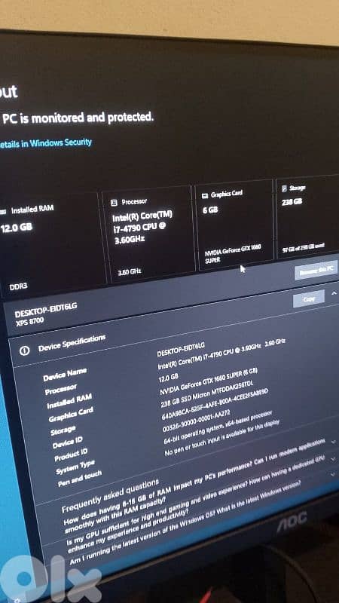
Task: Click the Processor chip icon
Action: pos(114,203)
